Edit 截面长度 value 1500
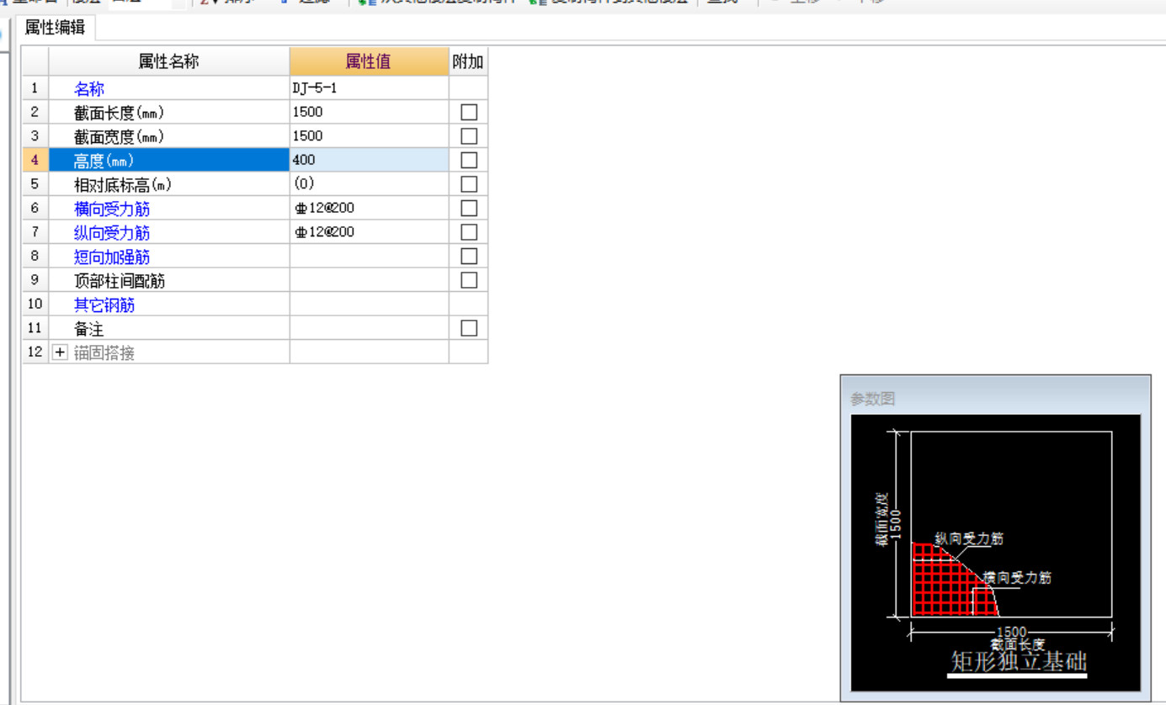 (369, 112)
